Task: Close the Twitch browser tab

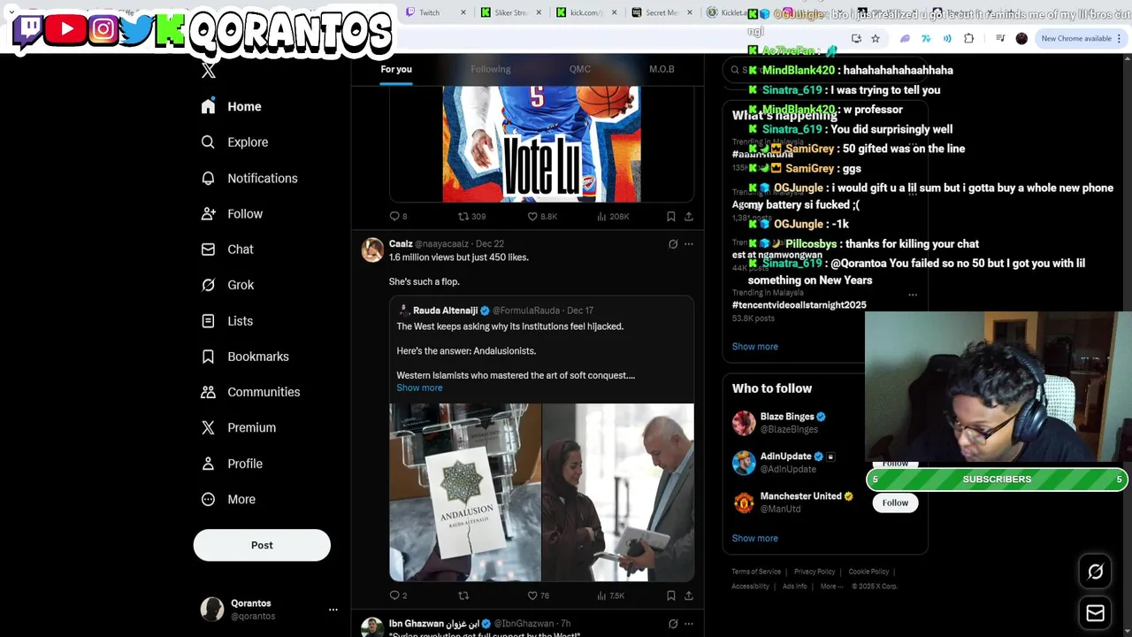Action: click(463, 12)
